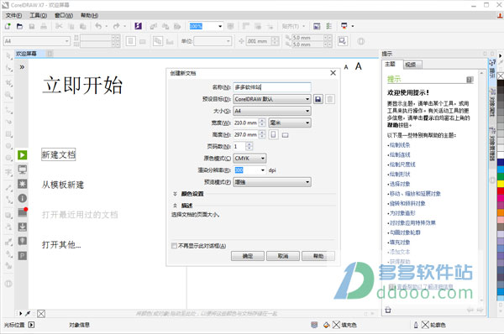This screenshot has width=504, height=334.
Task: Click the save preset floppy icon
Action: [x=318, y=99]
